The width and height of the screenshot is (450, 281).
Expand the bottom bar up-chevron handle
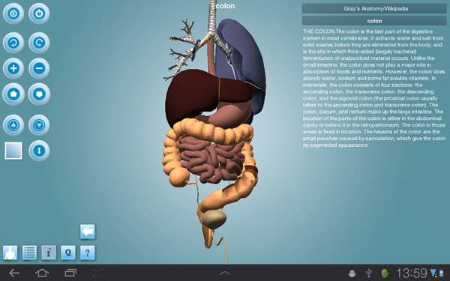tap(225, 273)
